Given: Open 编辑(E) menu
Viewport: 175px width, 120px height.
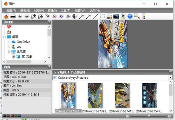Looking at the screenshot, I should coord(25,10).
